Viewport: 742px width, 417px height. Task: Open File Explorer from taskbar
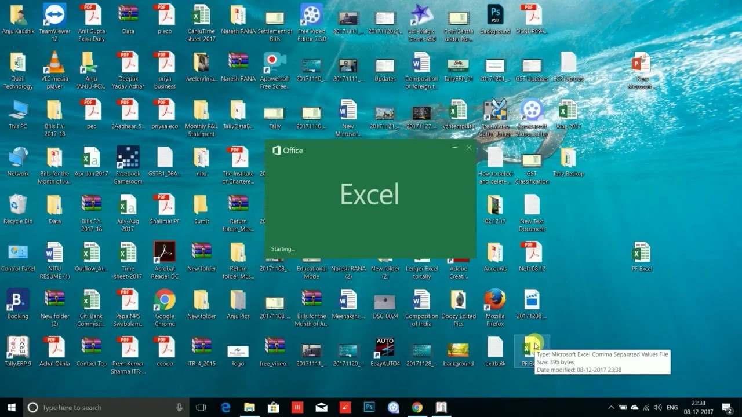point(249,408)
